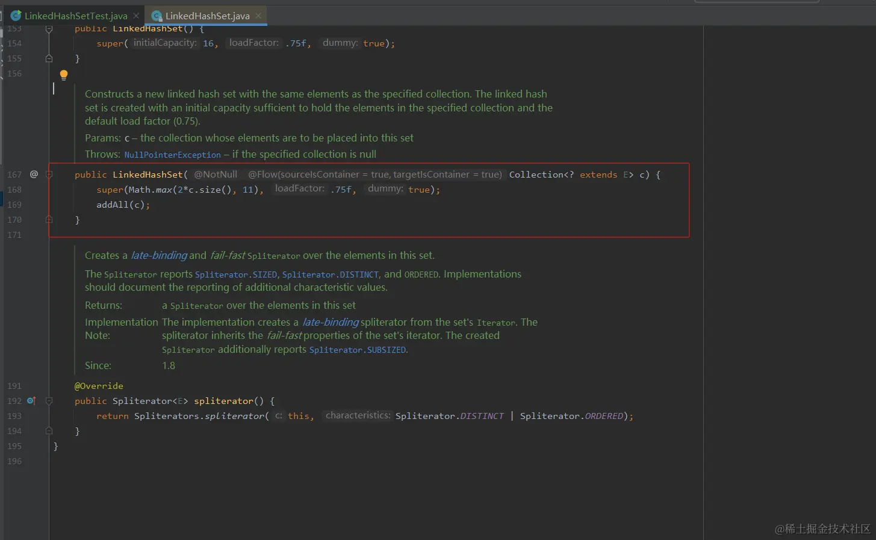Image resolution: width=876 pixels, height=540 pixels.
Task: Open the NullPointerException doc link
Action: pyautogui.click(x=173, y=155)
